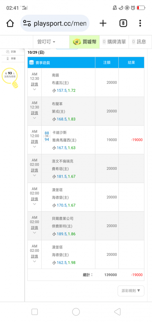The width and height of the screenshot is (152, 322).
Task: Expand chevron under 卡迪沙斯 match details
Action: [x=34, y=147]
